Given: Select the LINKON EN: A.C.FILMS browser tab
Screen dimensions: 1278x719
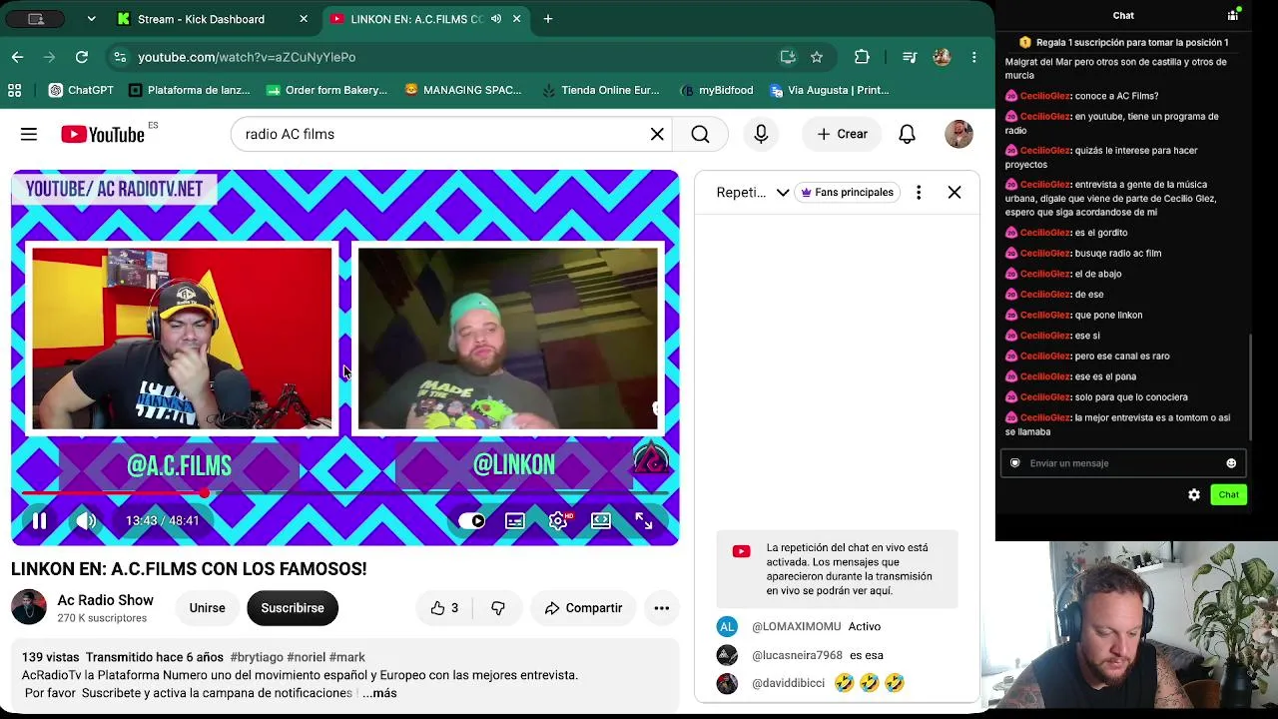Looking at the screenshot, I should point(427,19).
